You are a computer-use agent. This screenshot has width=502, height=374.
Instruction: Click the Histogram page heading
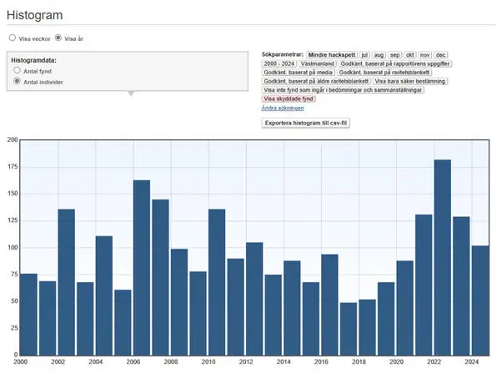(34, 16)
